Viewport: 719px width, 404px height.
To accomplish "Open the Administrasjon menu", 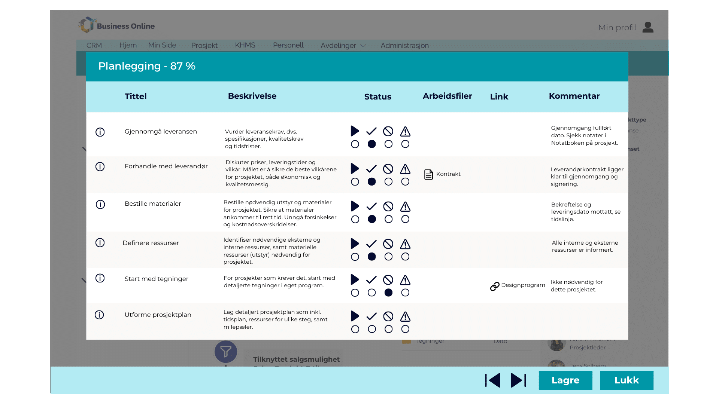I will pyautogui.click(x=404, y=46).
